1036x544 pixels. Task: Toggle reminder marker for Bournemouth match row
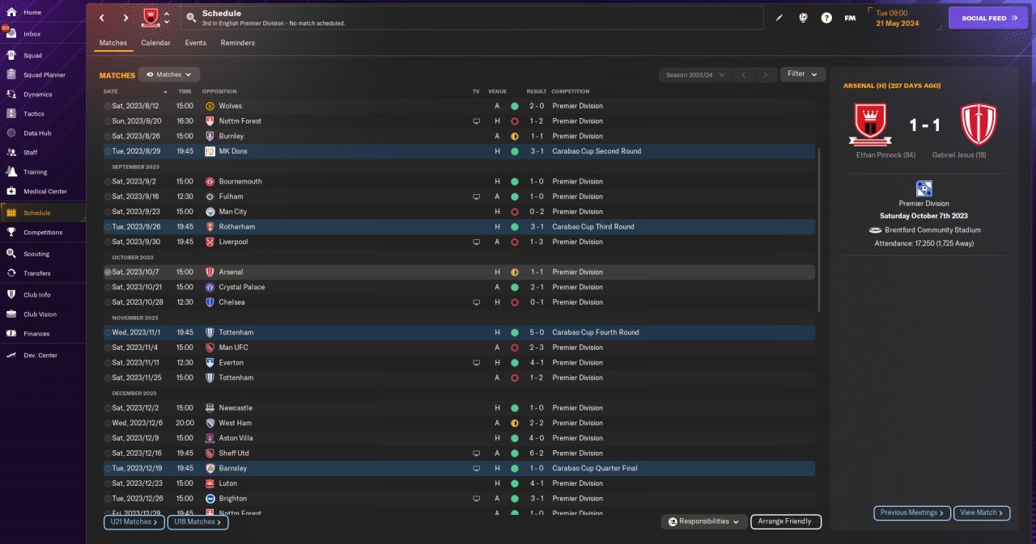(108, 182)
